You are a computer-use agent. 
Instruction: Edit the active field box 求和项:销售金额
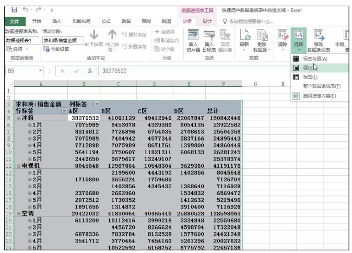pyautogui.click(x=63, y=40)
